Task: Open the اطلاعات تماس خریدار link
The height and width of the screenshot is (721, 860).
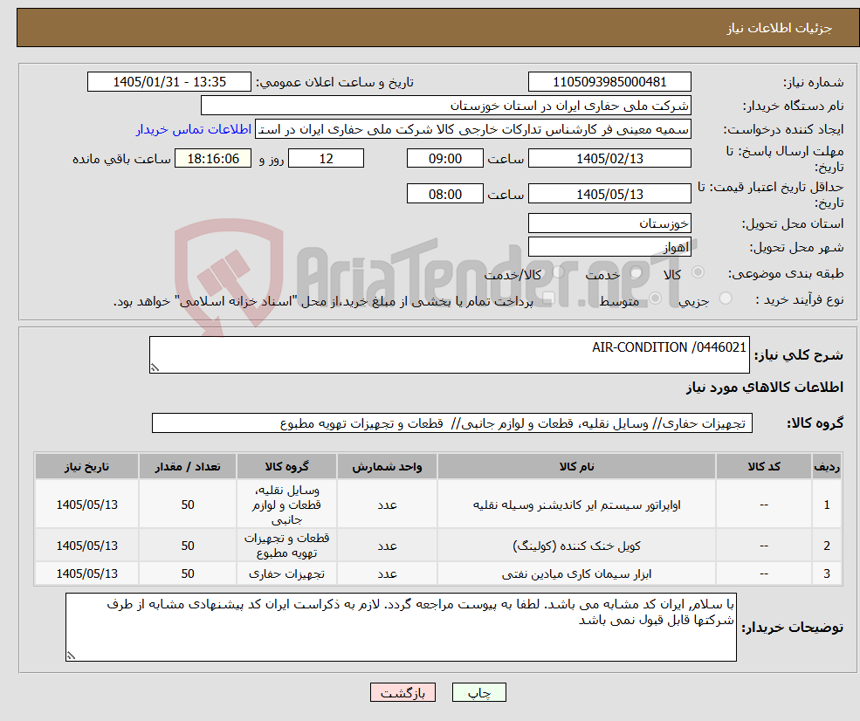Action: coord(194,129)
